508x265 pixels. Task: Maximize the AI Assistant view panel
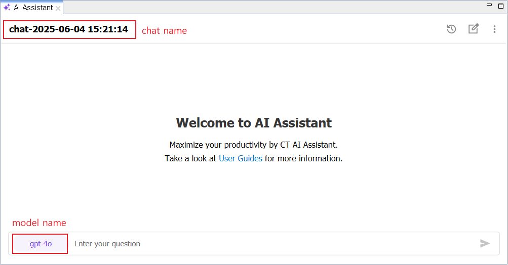(x=500, y=6)
